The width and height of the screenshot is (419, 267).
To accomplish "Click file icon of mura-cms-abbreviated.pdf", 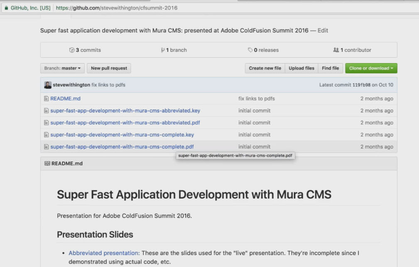I will tap(46, 122).
